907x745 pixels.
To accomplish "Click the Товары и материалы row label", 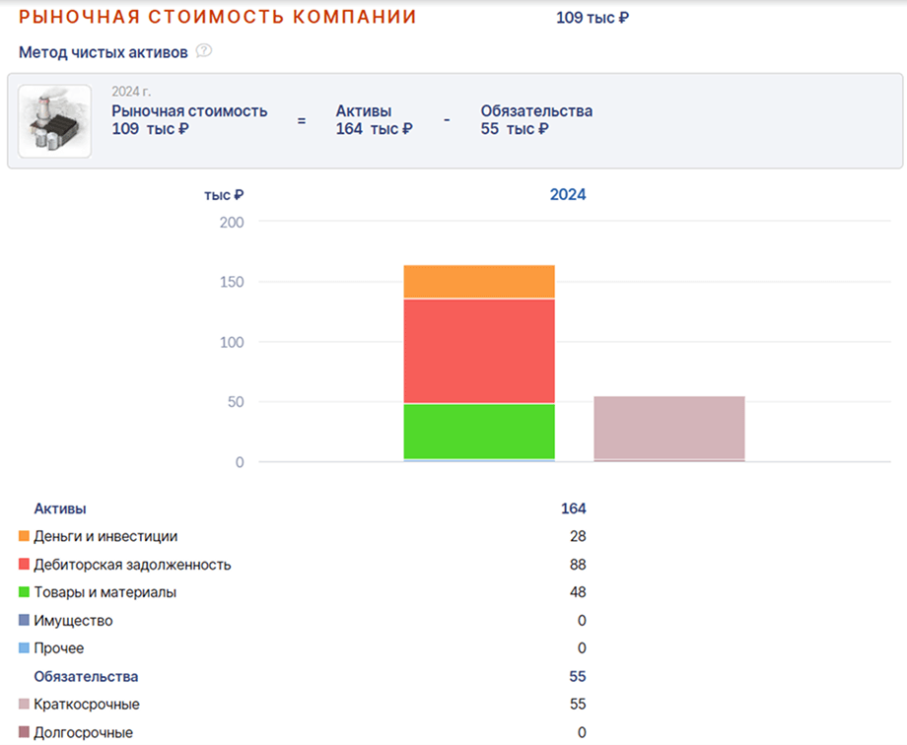I will [x=105, y=592].
